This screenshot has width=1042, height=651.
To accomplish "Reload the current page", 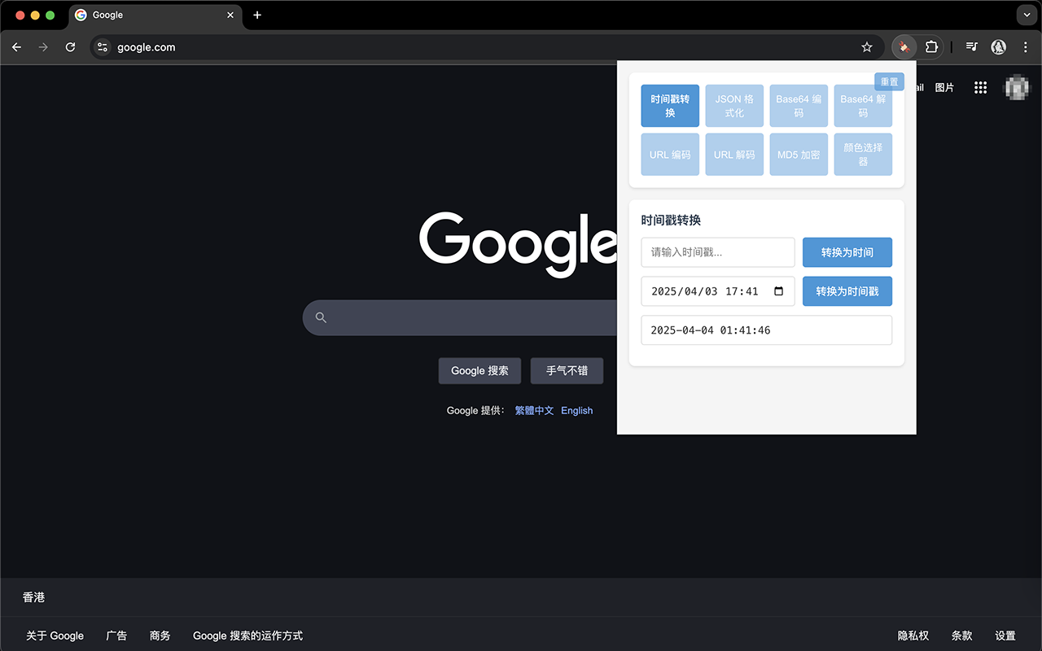I will (70, 47).
